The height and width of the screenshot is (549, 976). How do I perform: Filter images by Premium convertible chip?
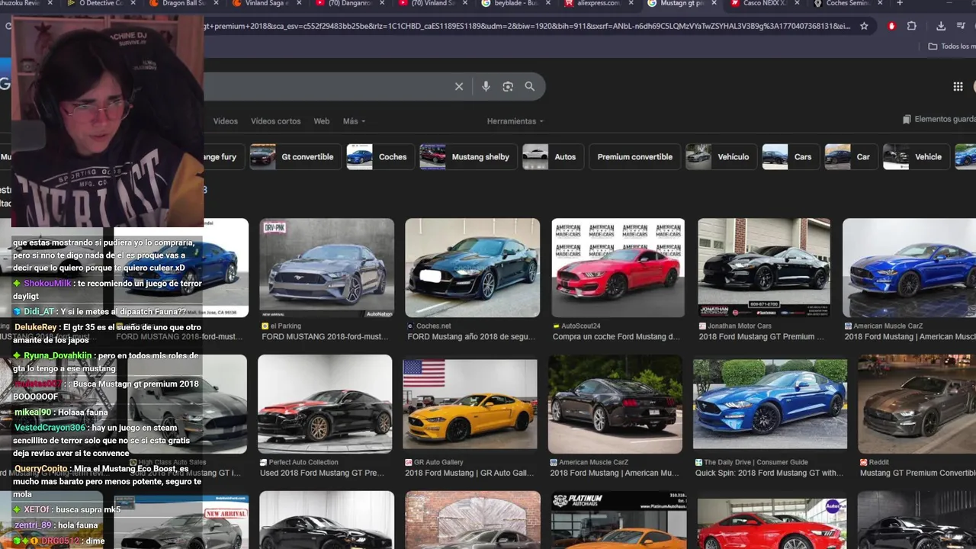point(634,157)
